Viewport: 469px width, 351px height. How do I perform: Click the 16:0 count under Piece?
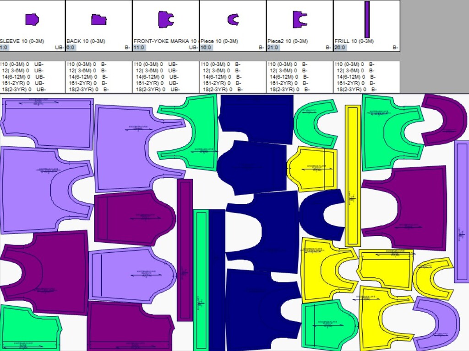tap(206, 48)
